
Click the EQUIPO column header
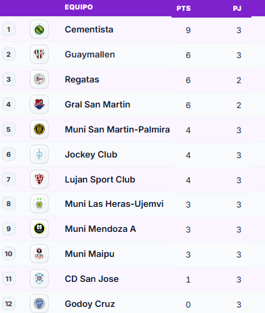pos(79,7)
